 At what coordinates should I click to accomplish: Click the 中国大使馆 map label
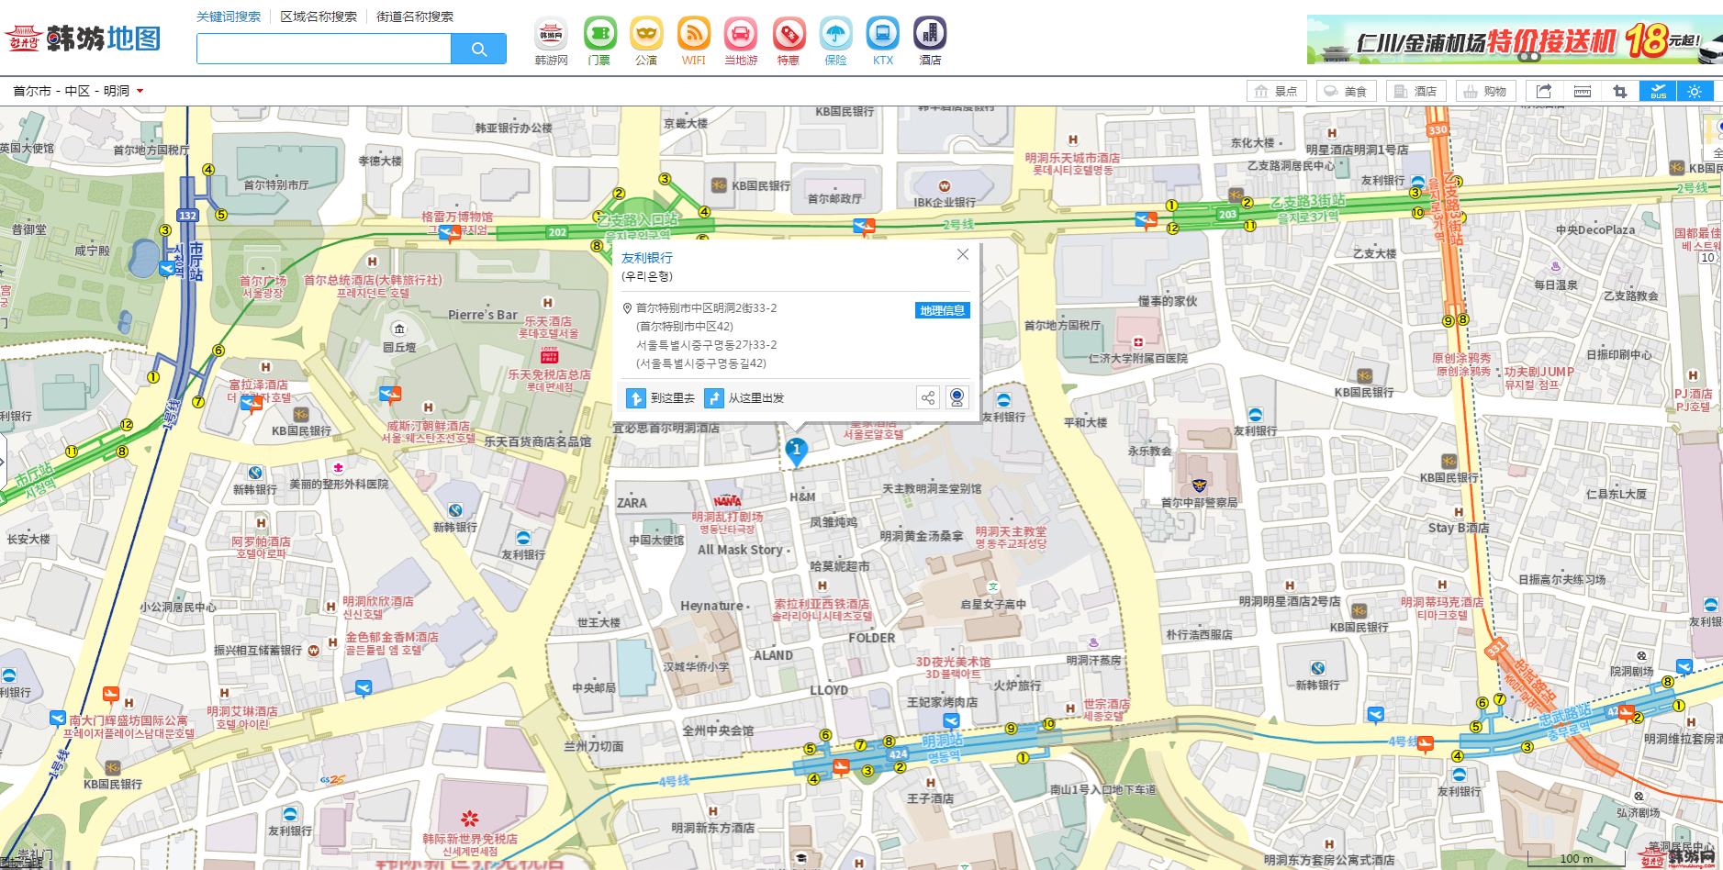click(655, 540)
